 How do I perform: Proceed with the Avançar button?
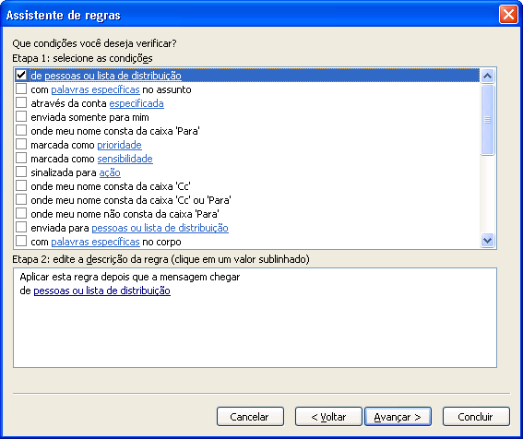[x=398, y=416]
